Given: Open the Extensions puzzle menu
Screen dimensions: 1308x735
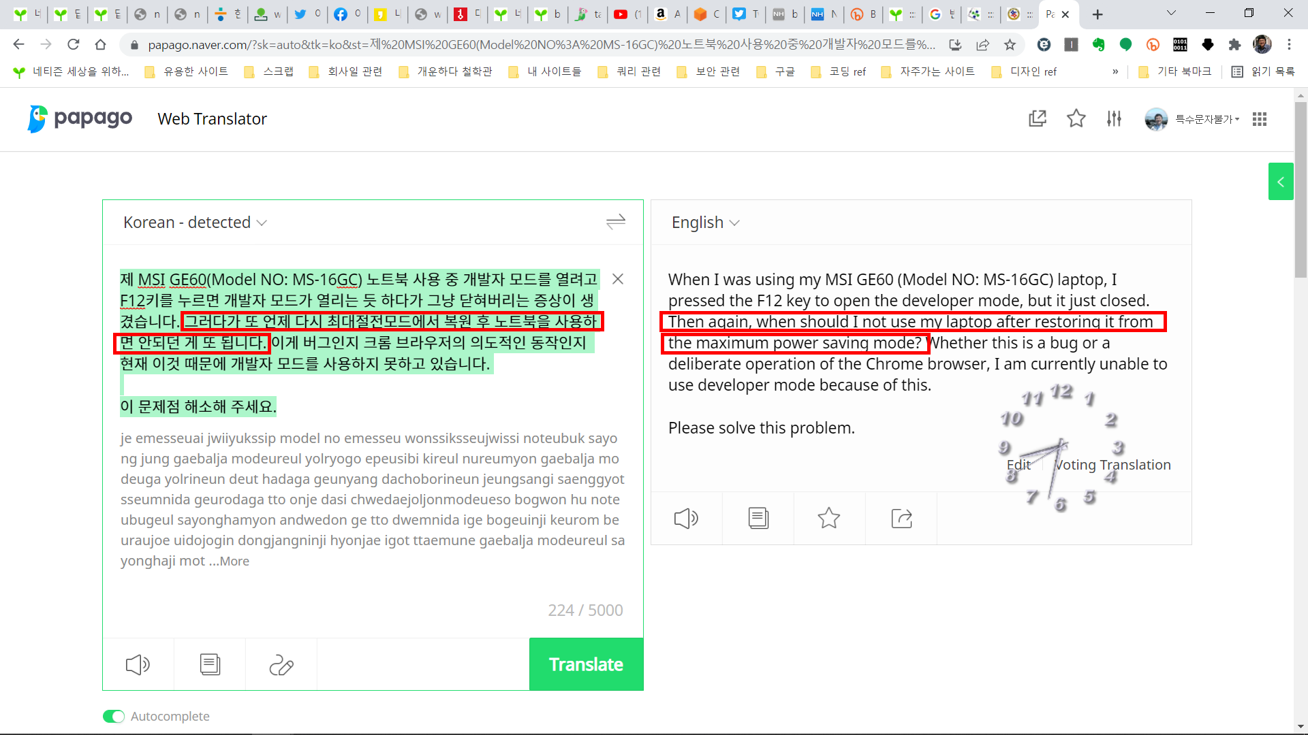Looking at the screenshot, I should tap(1234, 45).
